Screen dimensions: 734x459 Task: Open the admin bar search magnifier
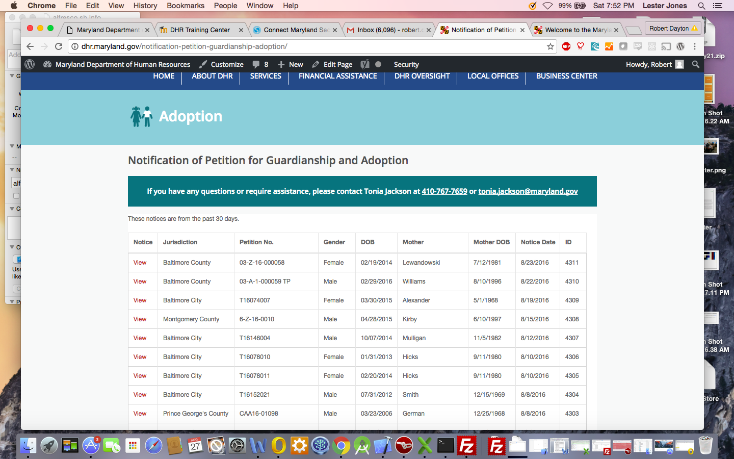pyautogui.click(x=696, y=64)
